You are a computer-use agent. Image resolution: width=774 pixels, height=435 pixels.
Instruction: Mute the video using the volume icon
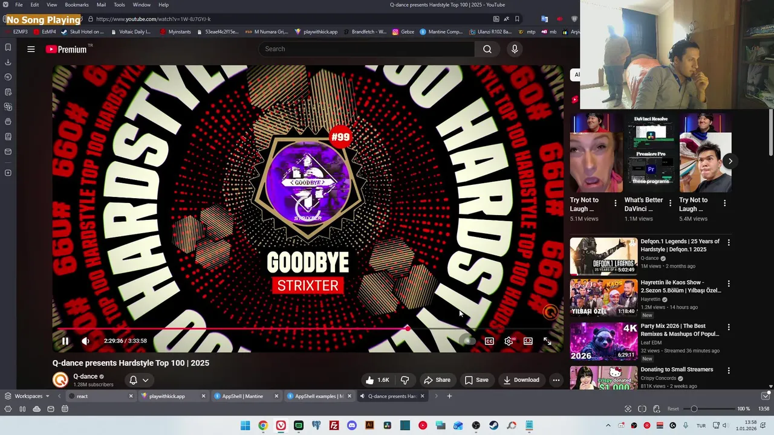tap(85, 341)
